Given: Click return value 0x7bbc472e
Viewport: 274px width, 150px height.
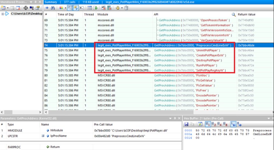Looking at the screenshot, I should click(246, 65).
